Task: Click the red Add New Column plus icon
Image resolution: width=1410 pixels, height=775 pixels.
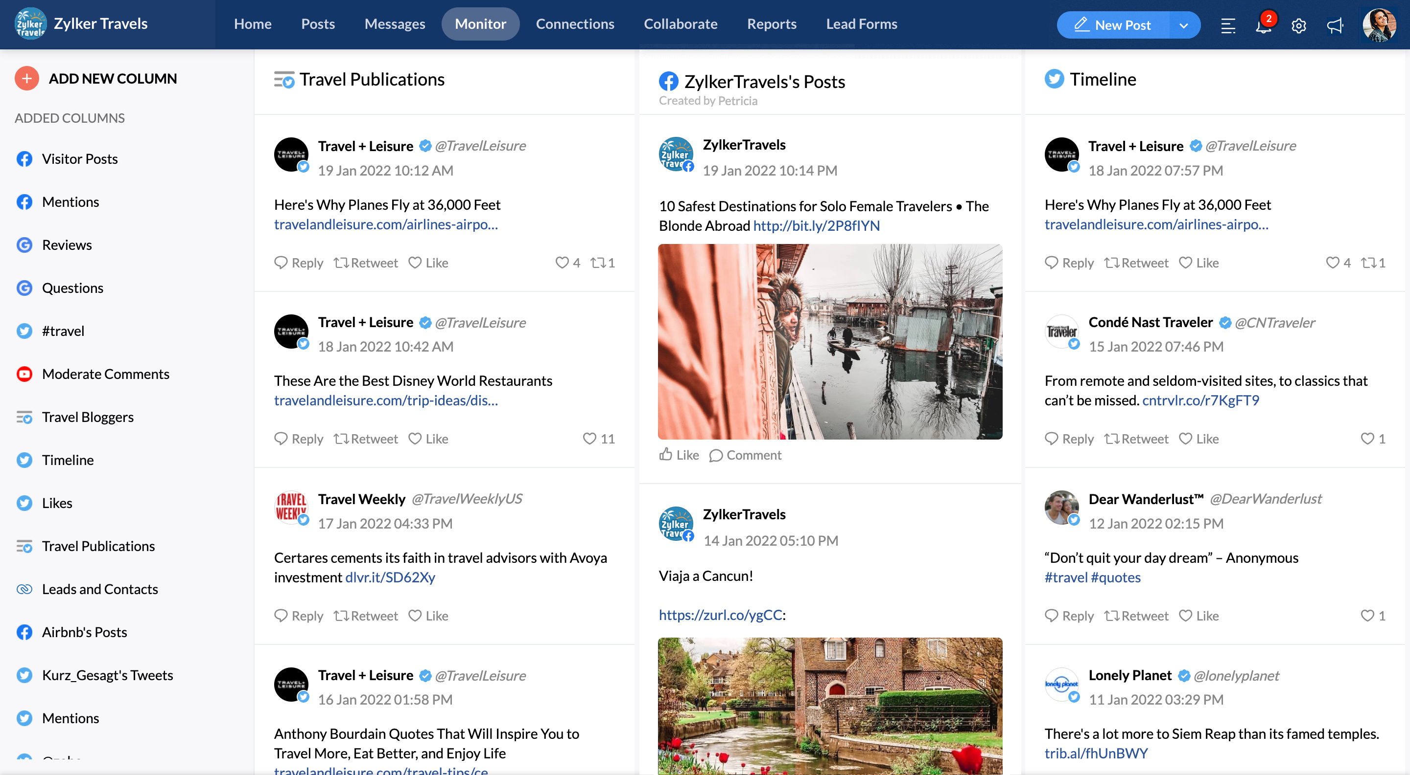Action: [26, 79]
